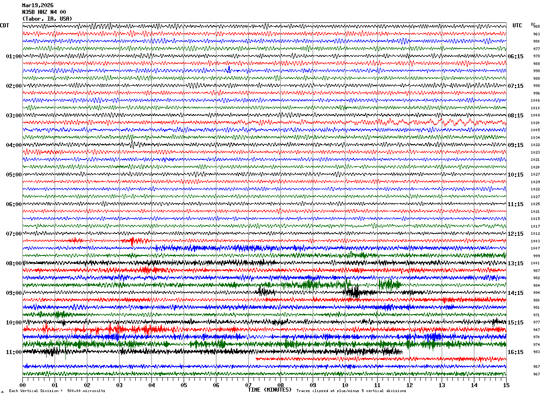Click the 'UTC' timezone label
The image size is (542, 397).
517,26
